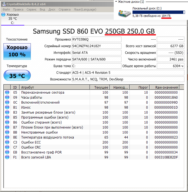
Task: Click status icon for Ошибки ECC row
Action: 7,142
